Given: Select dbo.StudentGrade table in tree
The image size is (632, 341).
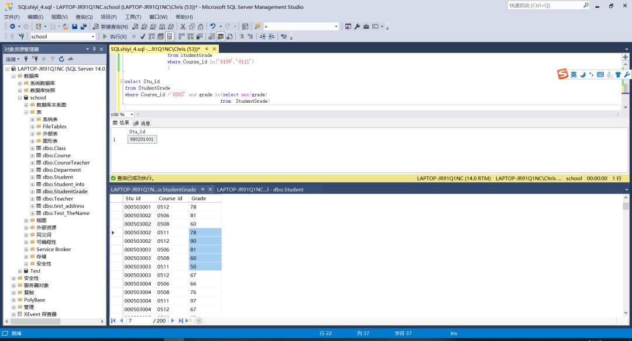Looking at the screenshot, I should pyautogui.click(x=64, y=192).
